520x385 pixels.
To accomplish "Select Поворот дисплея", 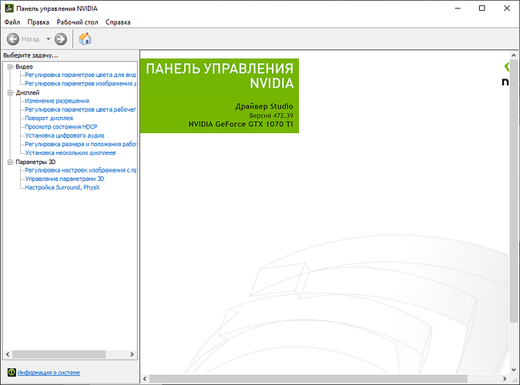I will [x=49, y=118].
